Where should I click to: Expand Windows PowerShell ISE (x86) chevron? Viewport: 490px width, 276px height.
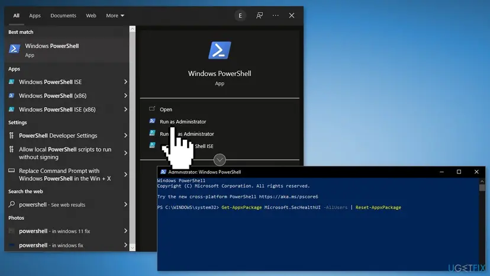125,109
